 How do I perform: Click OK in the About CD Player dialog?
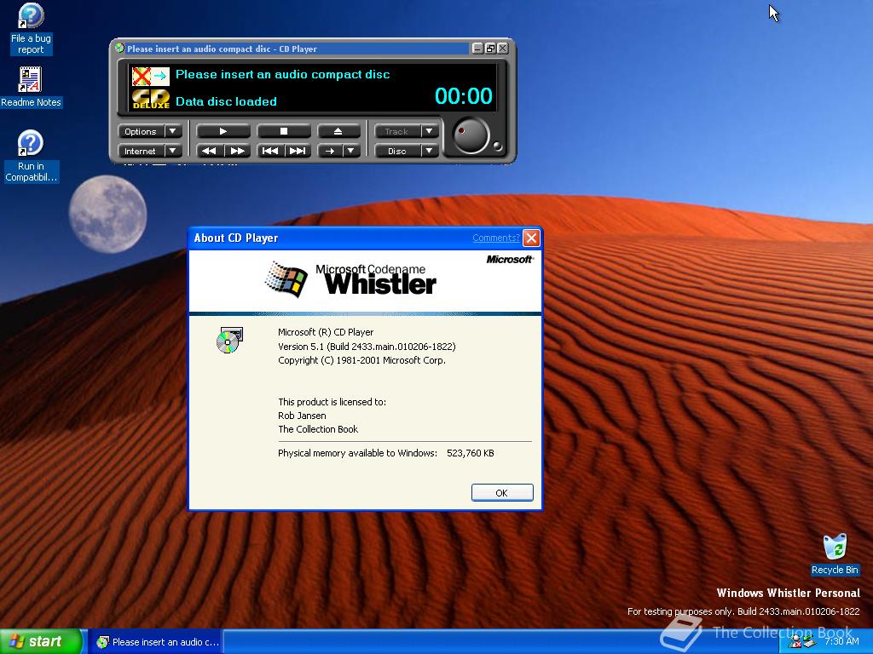[x=501, y=493]
